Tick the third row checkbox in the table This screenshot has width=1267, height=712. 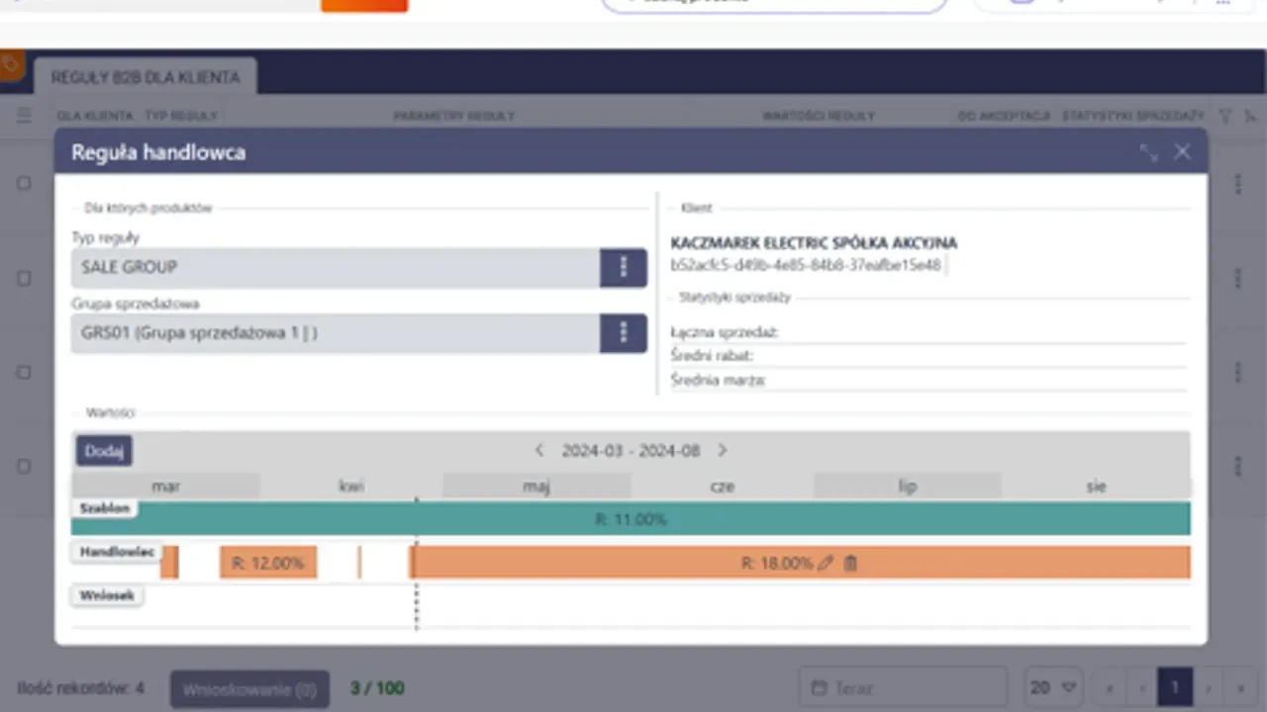click(25, 373)
